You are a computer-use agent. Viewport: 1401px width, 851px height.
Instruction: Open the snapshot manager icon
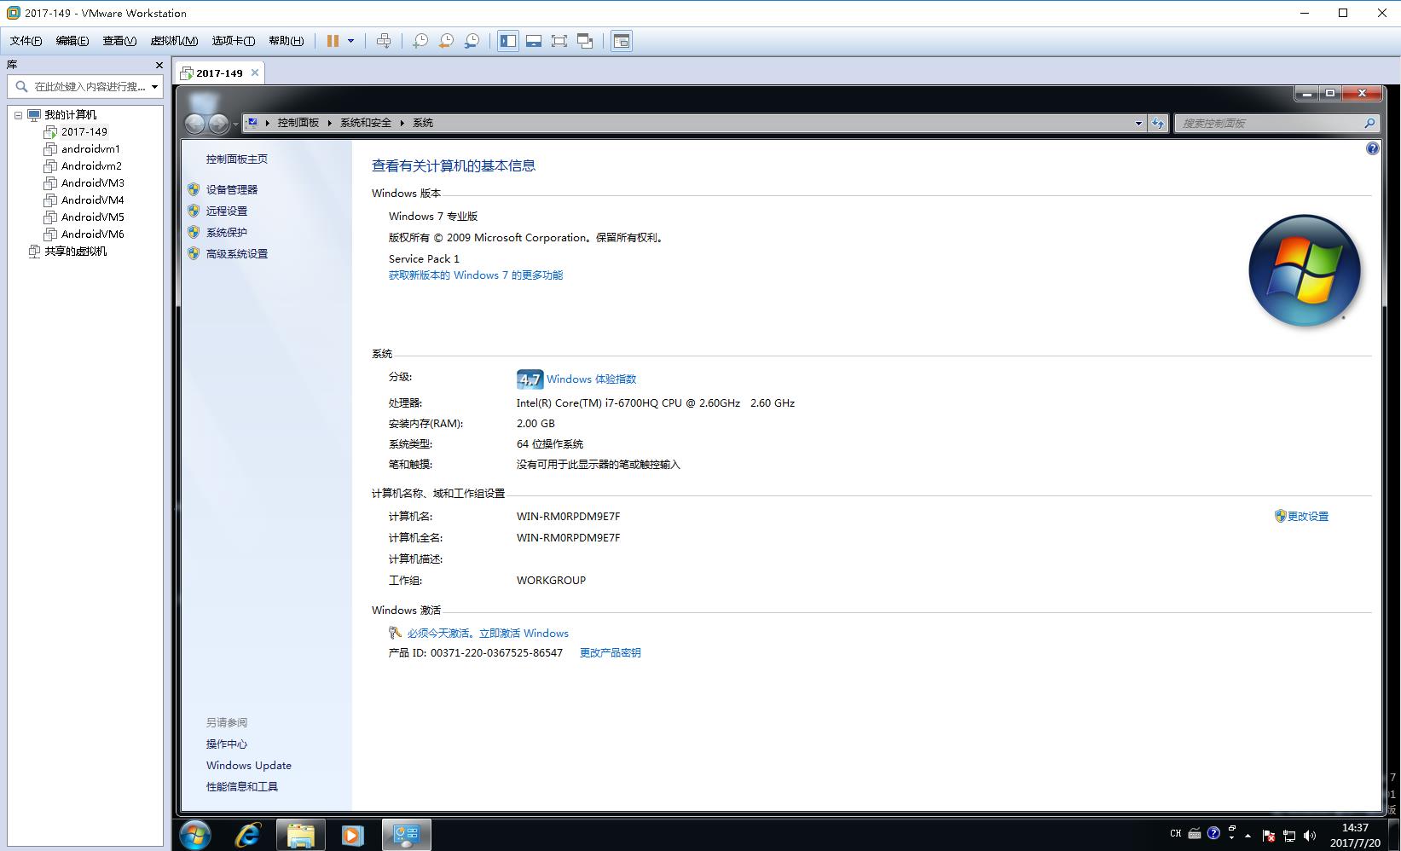tap(472, 41)
